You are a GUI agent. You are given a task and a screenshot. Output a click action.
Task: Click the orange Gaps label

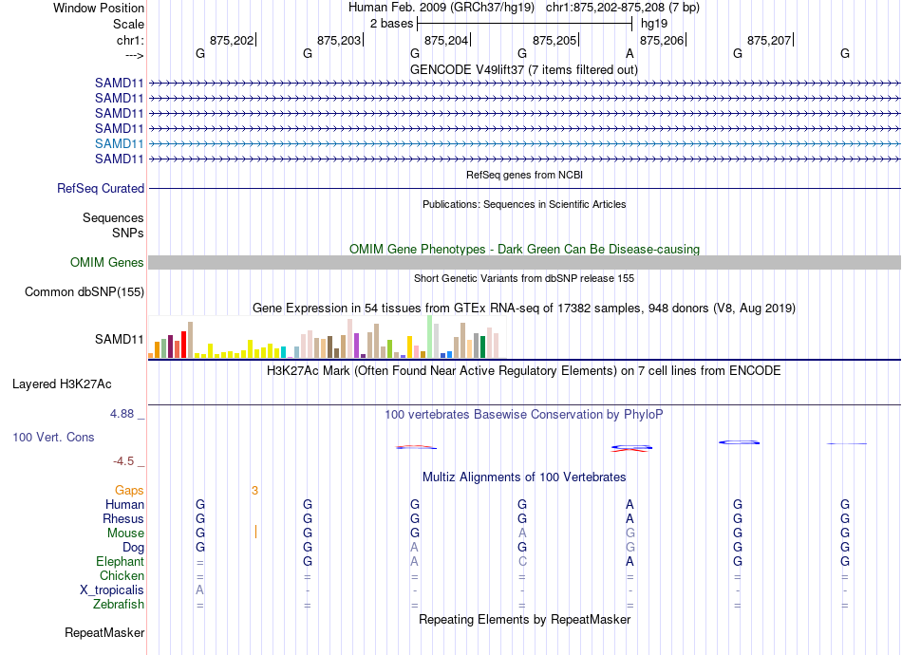tap(129, 490)
